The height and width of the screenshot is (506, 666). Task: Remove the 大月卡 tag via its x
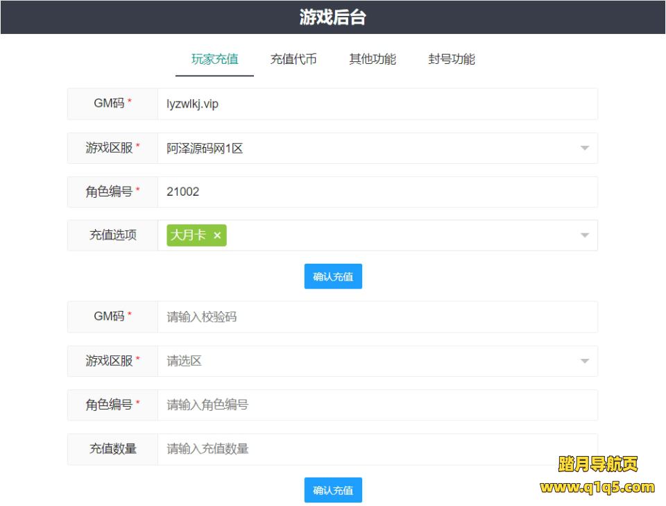pyautogui.click(x=217, y=236)
